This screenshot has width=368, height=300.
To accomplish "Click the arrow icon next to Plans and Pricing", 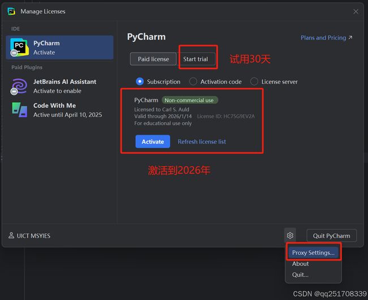I will pos(350,37).
